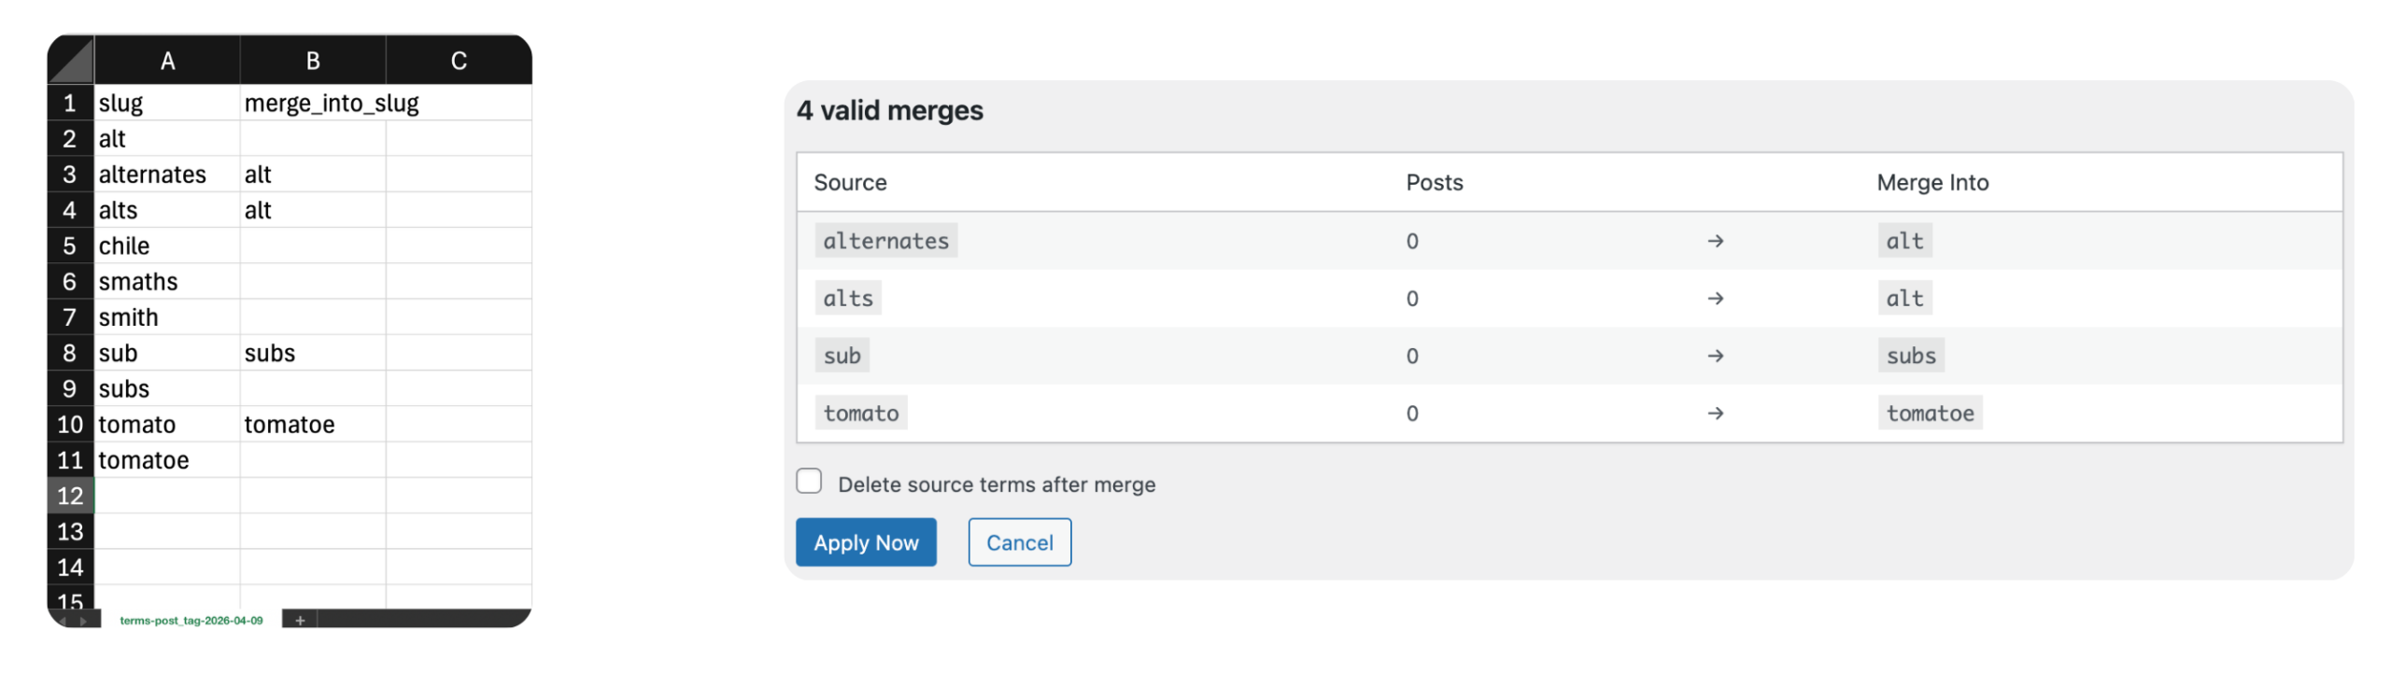2391x673 pixels.
Task: Click the tomatoe merge target tag
Action: pyautogui.click(x=1930, y=414)
